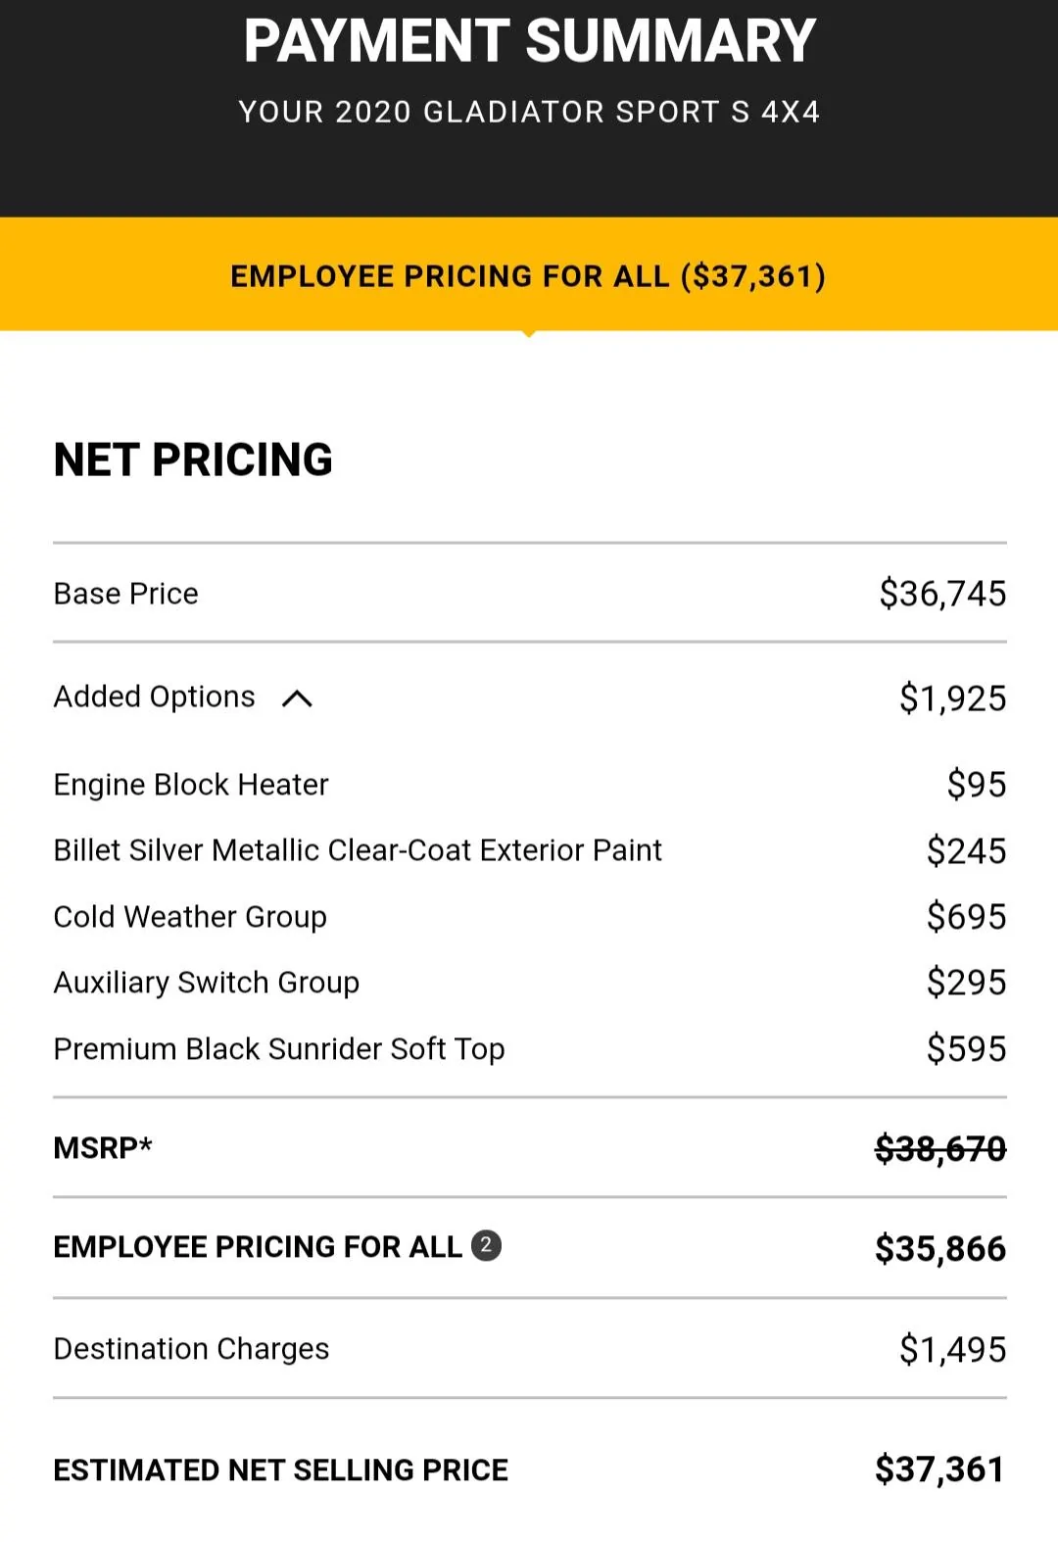Click the MSRP* label

[103, 1147]
